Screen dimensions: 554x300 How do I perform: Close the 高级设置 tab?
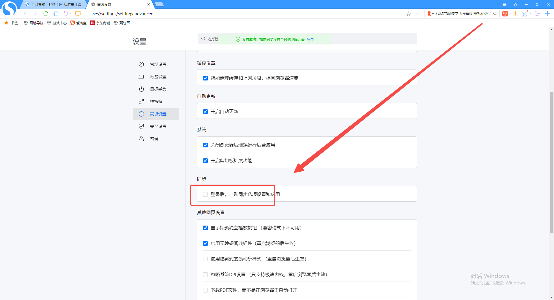click(149, 4)
